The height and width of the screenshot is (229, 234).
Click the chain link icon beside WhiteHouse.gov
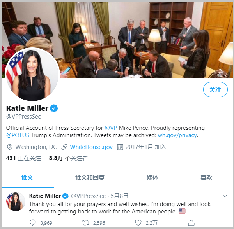click(x=64, y=147)
